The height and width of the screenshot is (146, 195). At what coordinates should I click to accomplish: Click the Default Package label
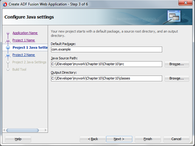(63, 44)
